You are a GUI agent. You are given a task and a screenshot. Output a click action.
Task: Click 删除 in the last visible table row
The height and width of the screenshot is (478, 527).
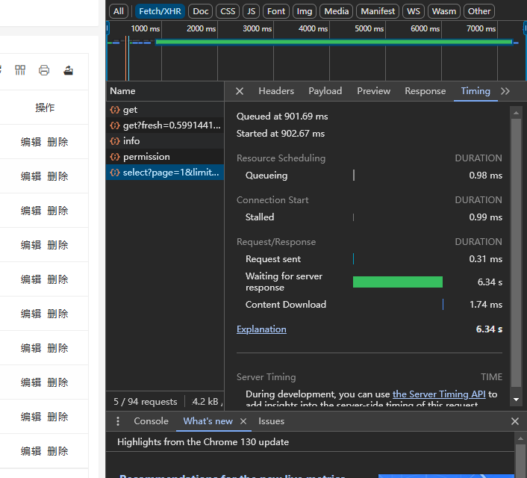57,451
